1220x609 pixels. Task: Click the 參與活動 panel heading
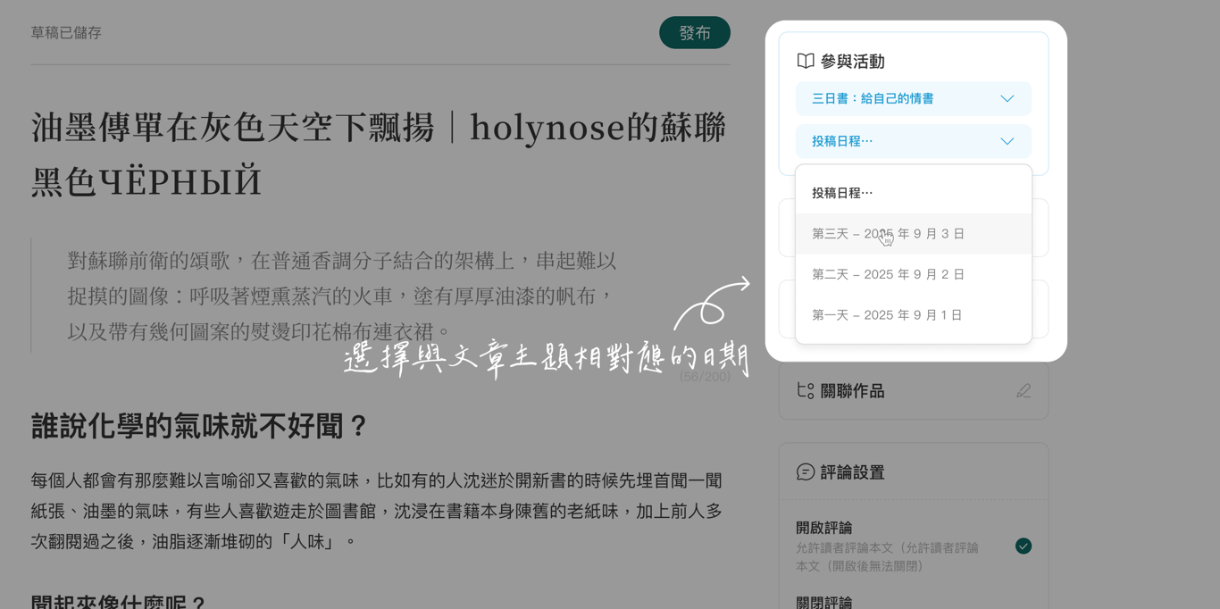pyautogui.click(x=852, y=62)
